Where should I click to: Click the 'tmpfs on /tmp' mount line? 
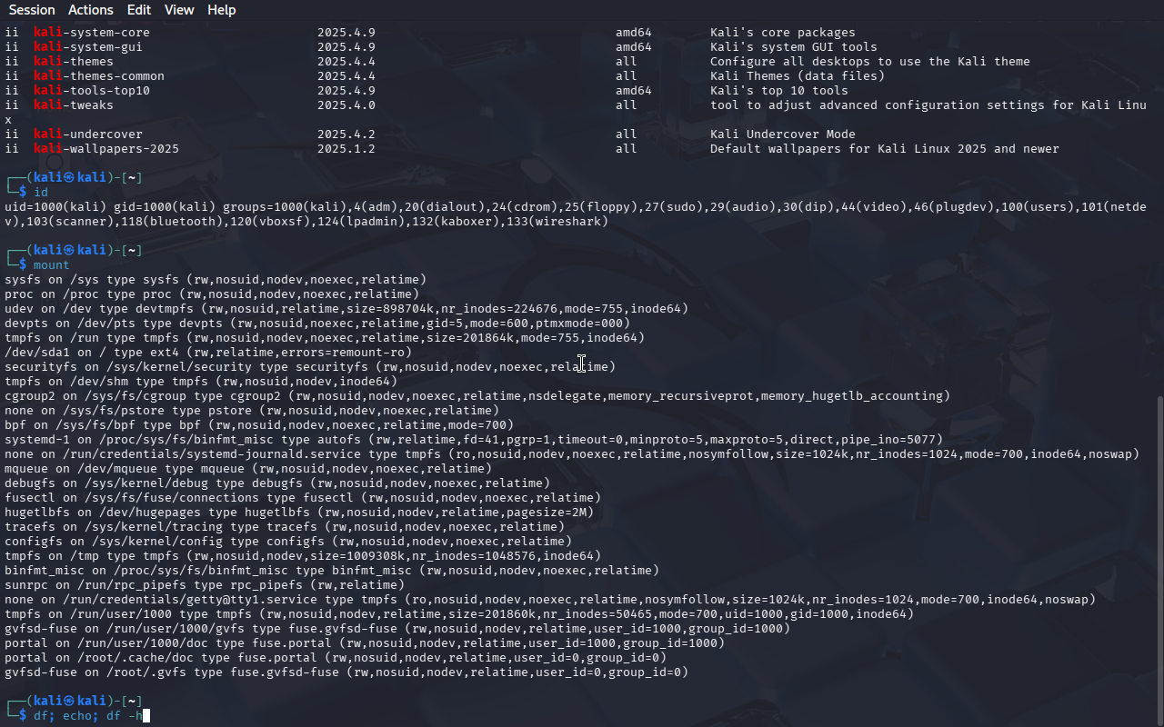[x=302, y=556]
